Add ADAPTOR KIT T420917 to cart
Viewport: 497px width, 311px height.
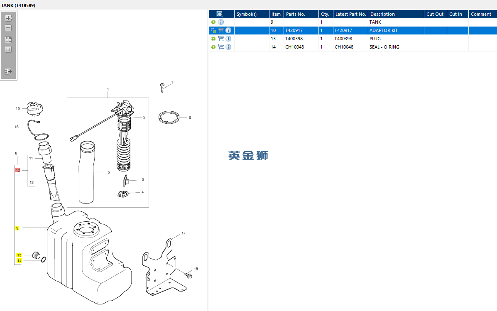point(221,30)
